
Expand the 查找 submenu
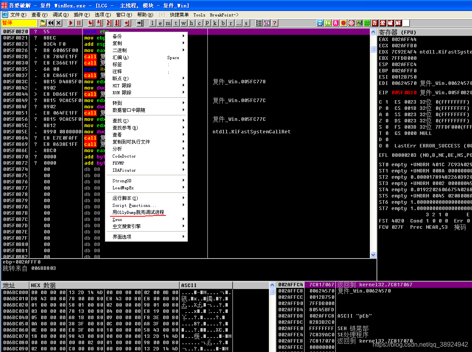[x=147, y=121]
